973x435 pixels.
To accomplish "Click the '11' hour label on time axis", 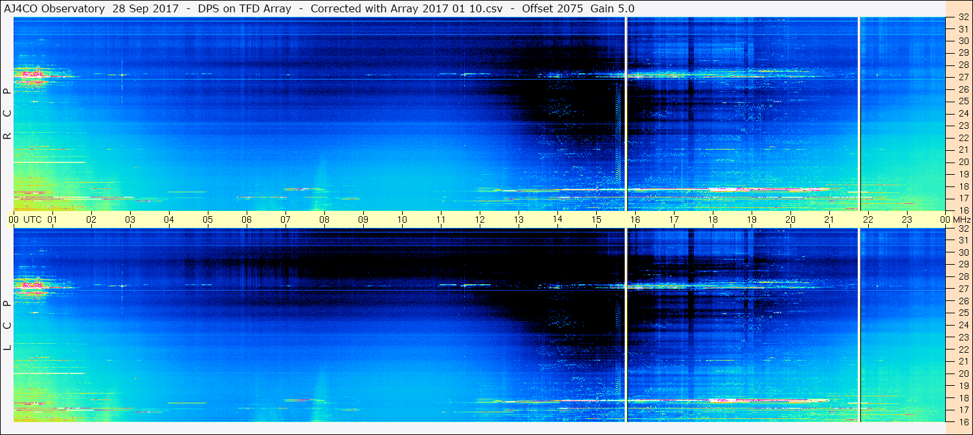I will tap(441, 219).
